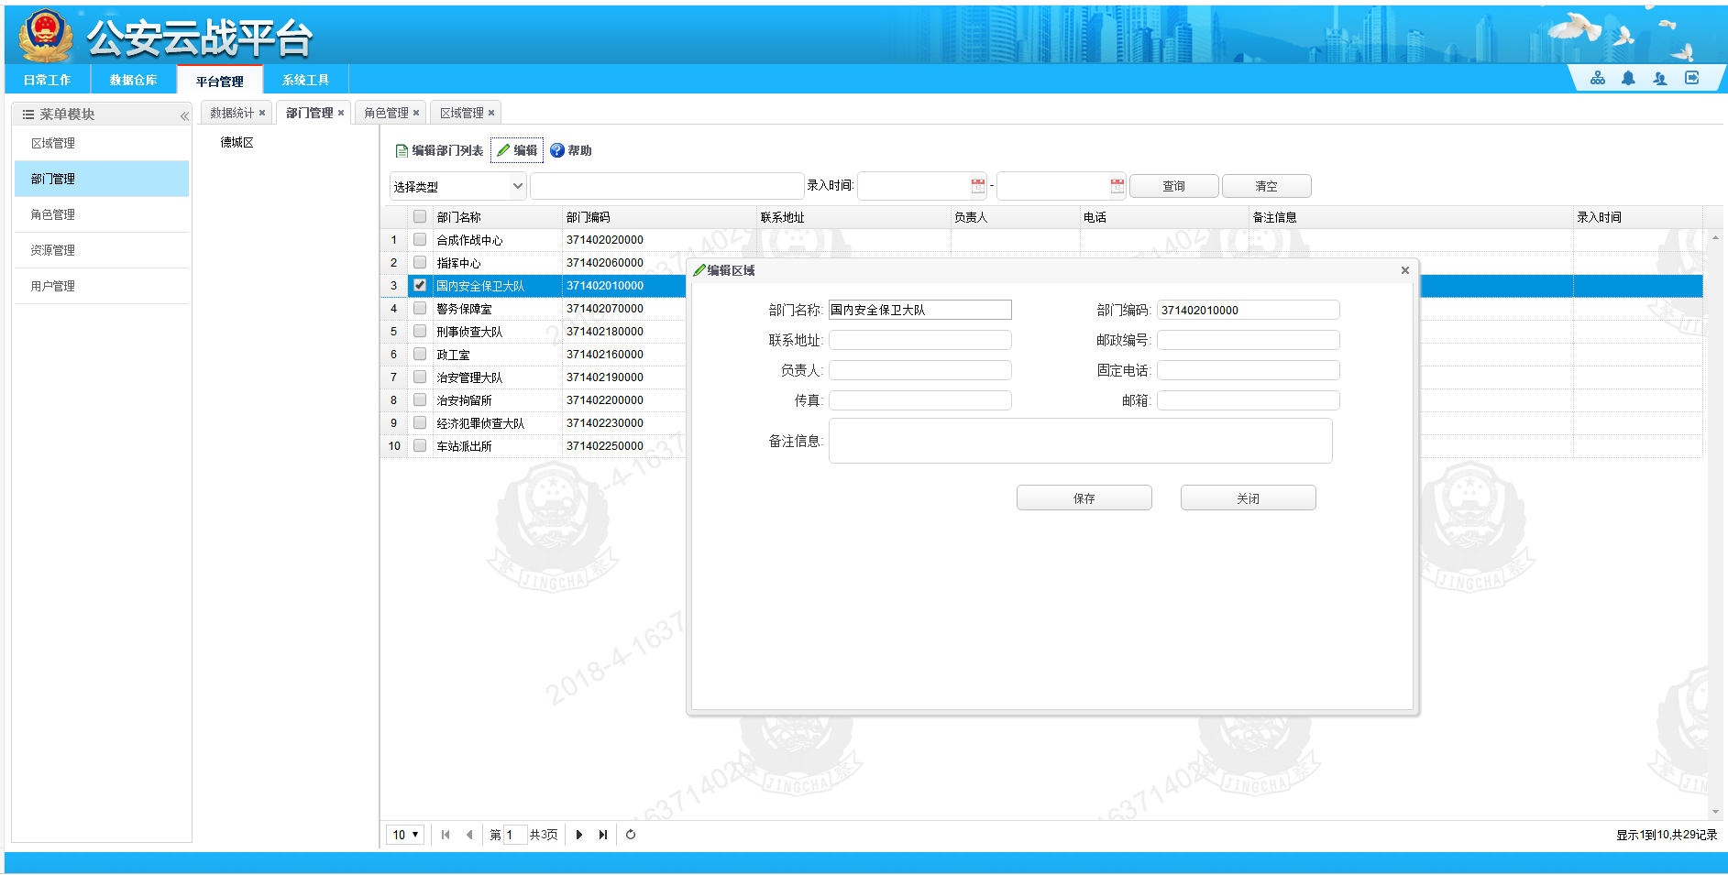The width and height of the screenshot is (1728, 875).
Task: Check the box for 合成作战中心 row
Action: point(420,239)
